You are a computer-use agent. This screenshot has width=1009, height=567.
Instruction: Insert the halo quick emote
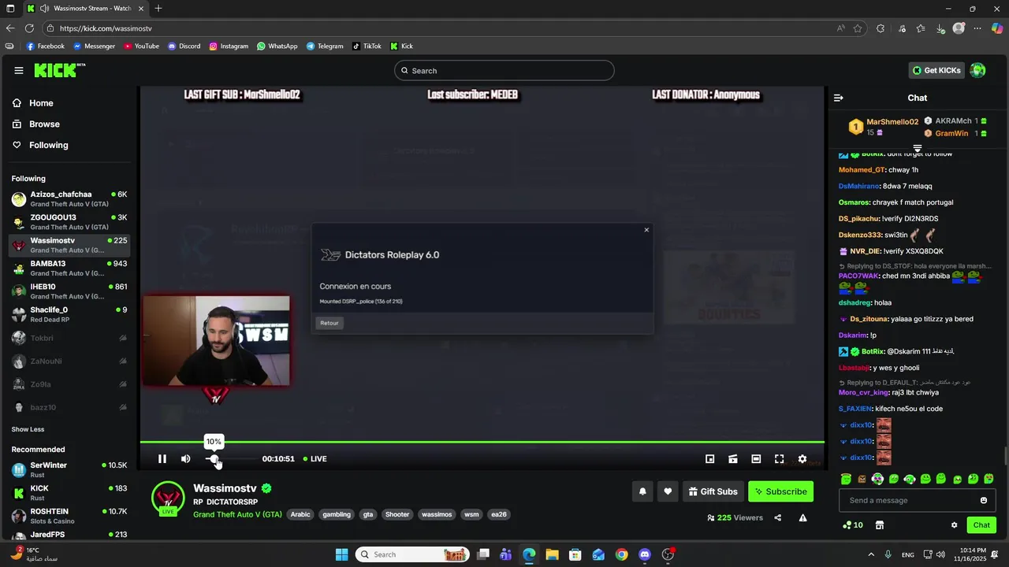(x=846, y=478)
